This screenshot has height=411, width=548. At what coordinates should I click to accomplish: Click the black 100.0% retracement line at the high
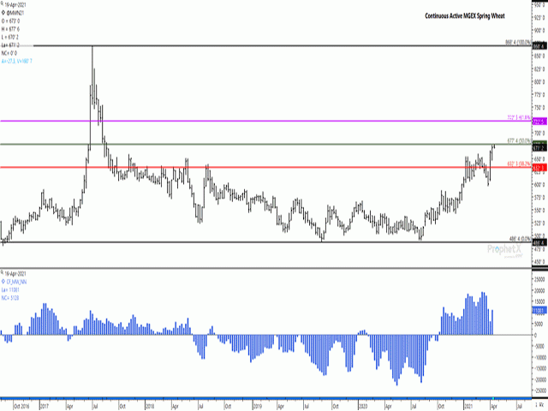click(x=257, y=45)
